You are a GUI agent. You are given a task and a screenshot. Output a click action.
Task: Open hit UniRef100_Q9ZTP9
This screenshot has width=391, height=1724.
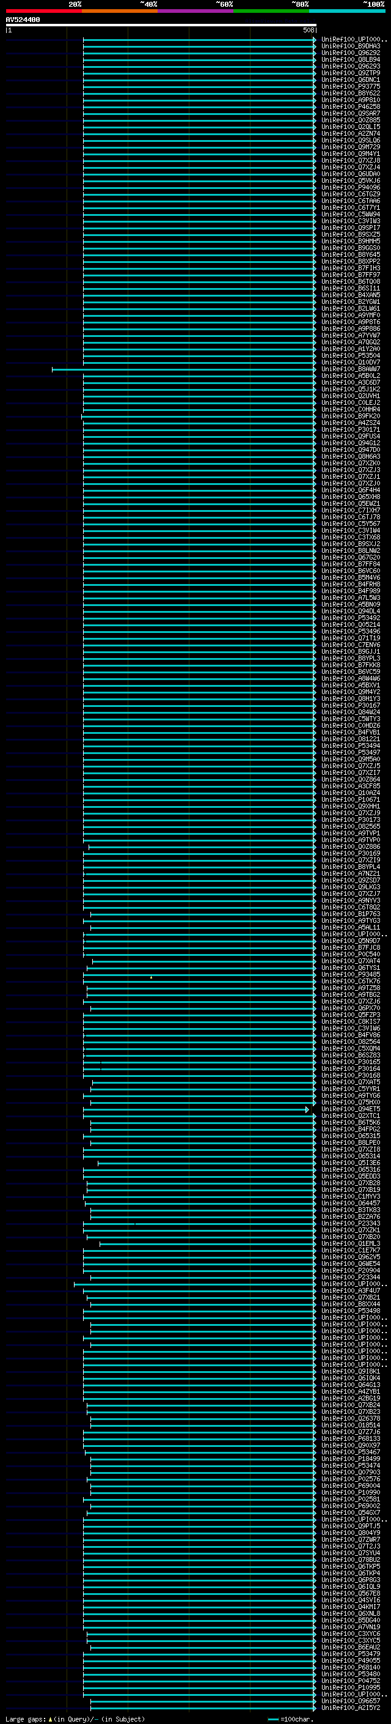(351, 73)
